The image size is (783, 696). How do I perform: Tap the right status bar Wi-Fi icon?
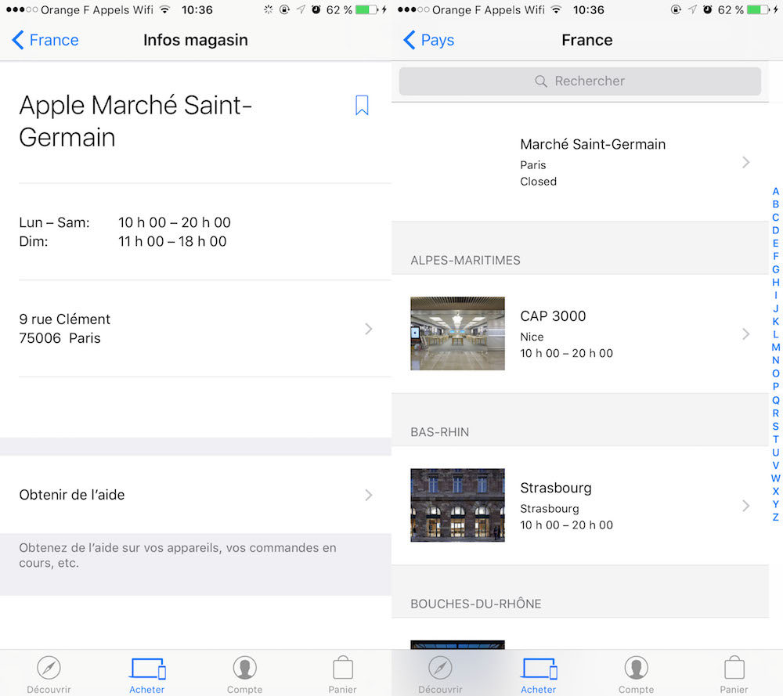[x=556, y=9]
